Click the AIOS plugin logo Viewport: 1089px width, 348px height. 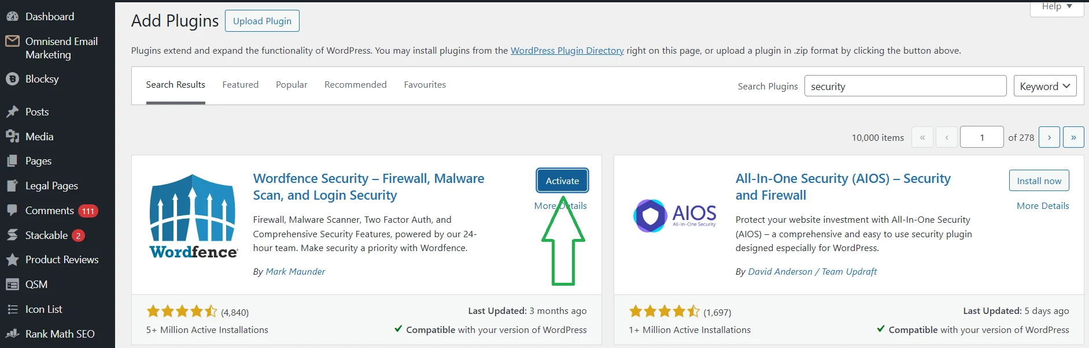click(675, 216)
